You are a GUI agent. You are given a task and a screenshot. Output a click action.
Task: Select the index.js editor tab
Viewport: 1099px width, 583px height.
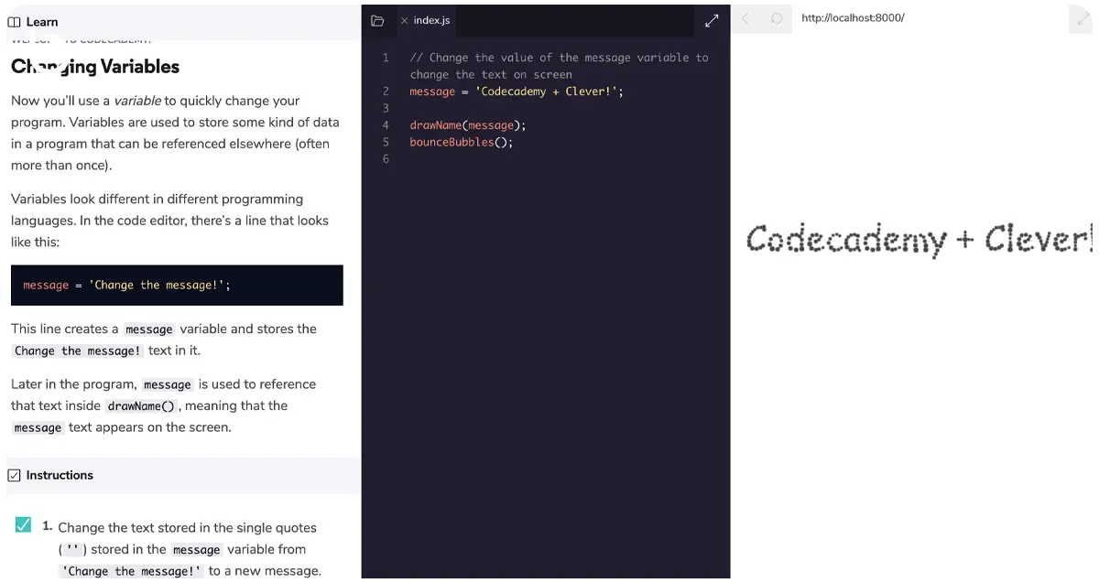(x=425, y=20)
